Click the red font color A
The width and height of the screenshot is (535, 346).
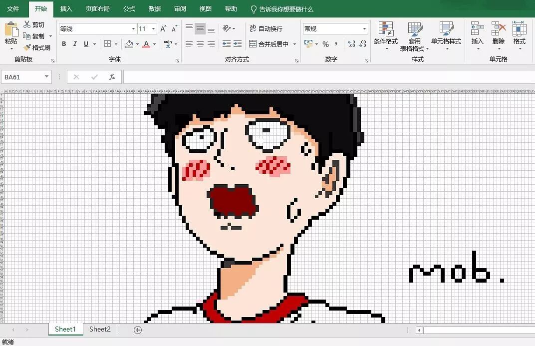(x=146, y=44)
